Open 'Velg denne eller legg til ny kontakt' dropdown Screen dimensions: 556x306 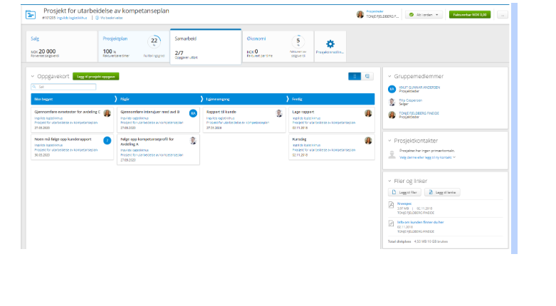(x=427, y=157)
